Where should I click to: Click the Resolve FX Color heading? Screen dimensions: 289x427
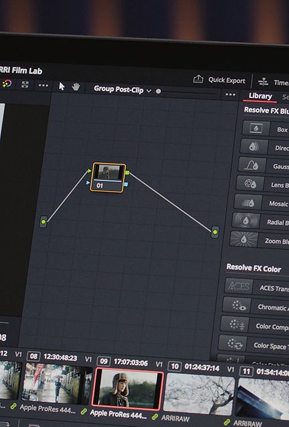tap(254, 268)
